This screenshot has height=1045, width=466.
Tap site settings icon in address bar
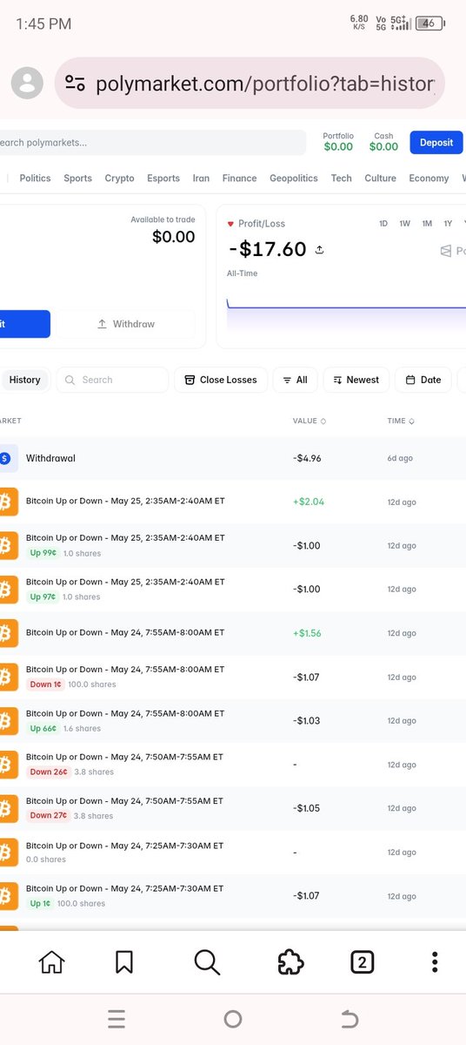76,84
